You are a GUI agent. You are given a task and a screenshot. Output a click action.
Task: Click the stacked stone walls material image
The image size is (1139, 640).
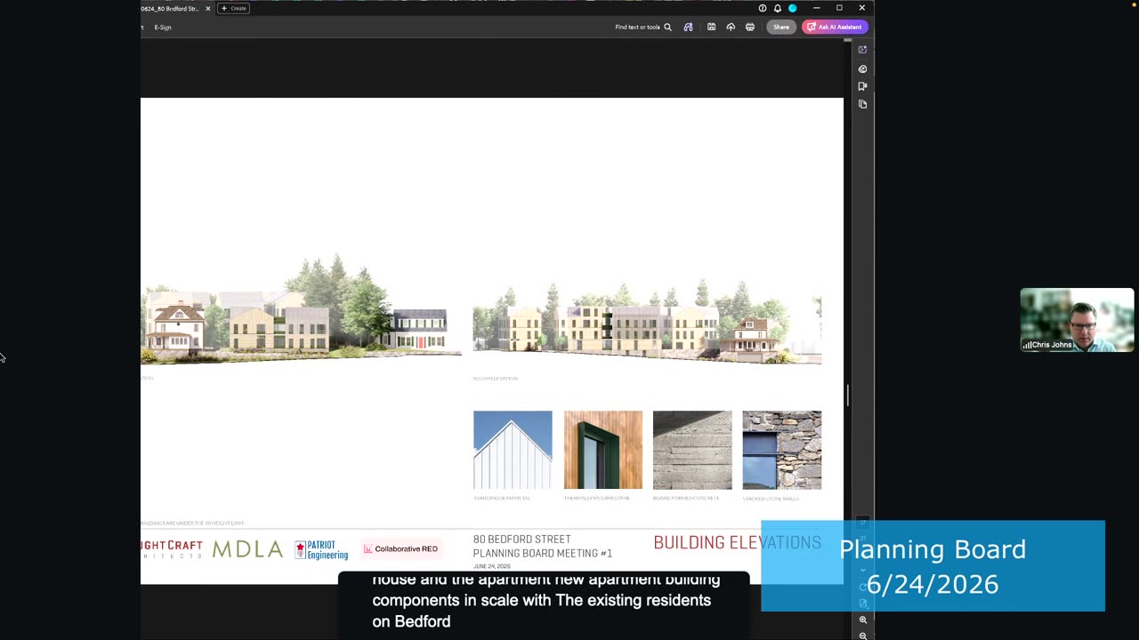[x=782, y=450]
